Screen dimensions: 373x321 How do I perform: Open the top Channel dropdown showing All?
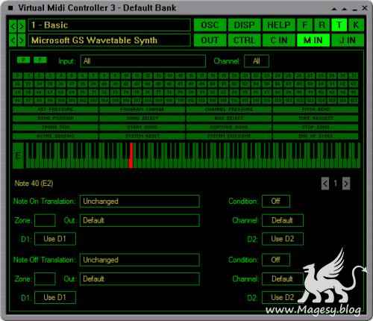click(x=257, y=61)
